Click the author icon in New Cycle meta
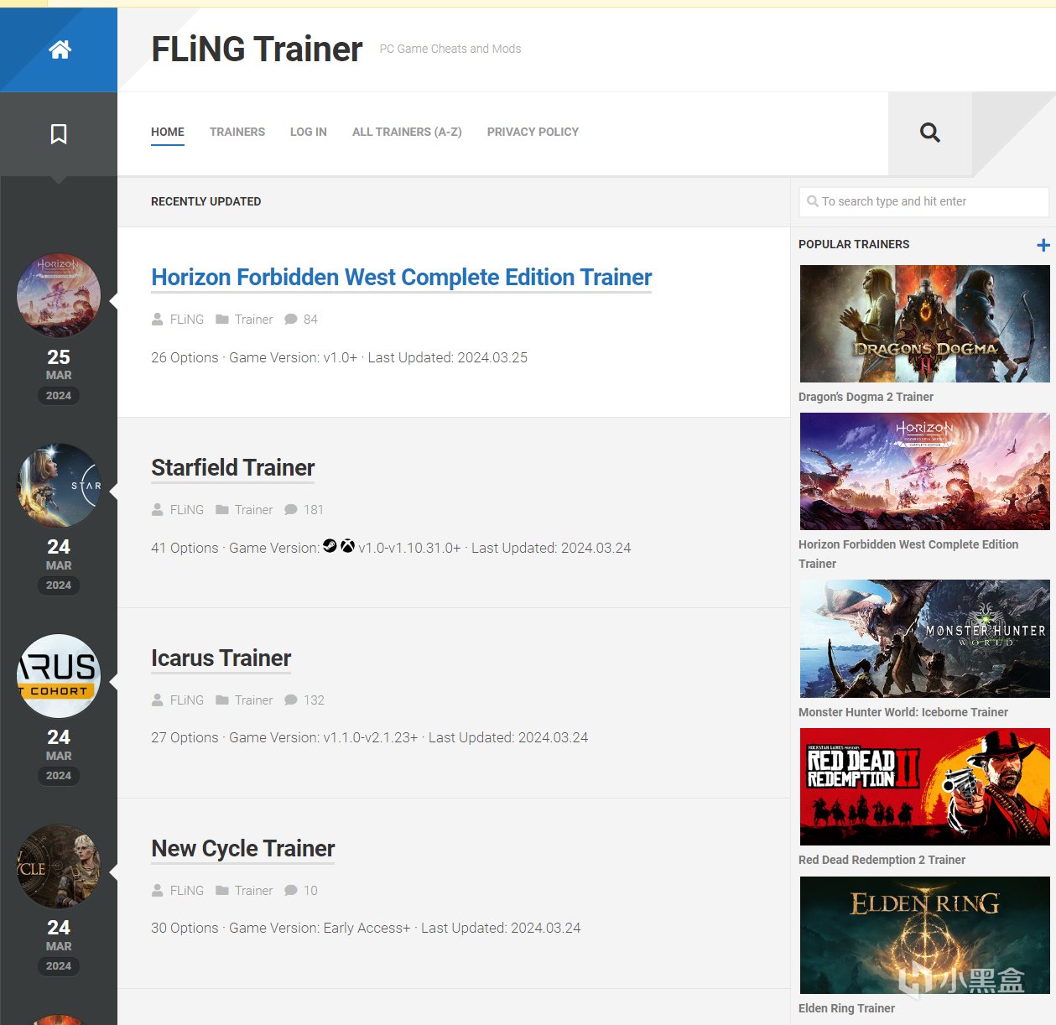This screenshot has height=1025, width=1056. click(157, 890)
